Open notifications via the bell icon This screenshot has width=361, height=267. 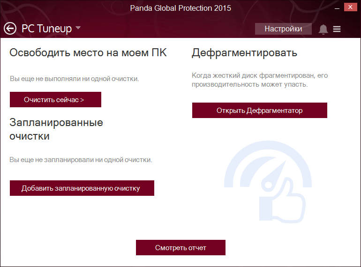(323, 29)
